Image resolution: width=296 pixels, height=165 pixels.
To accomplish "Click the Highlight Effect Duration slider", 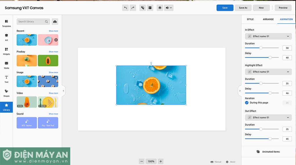I will click(261, 83).
